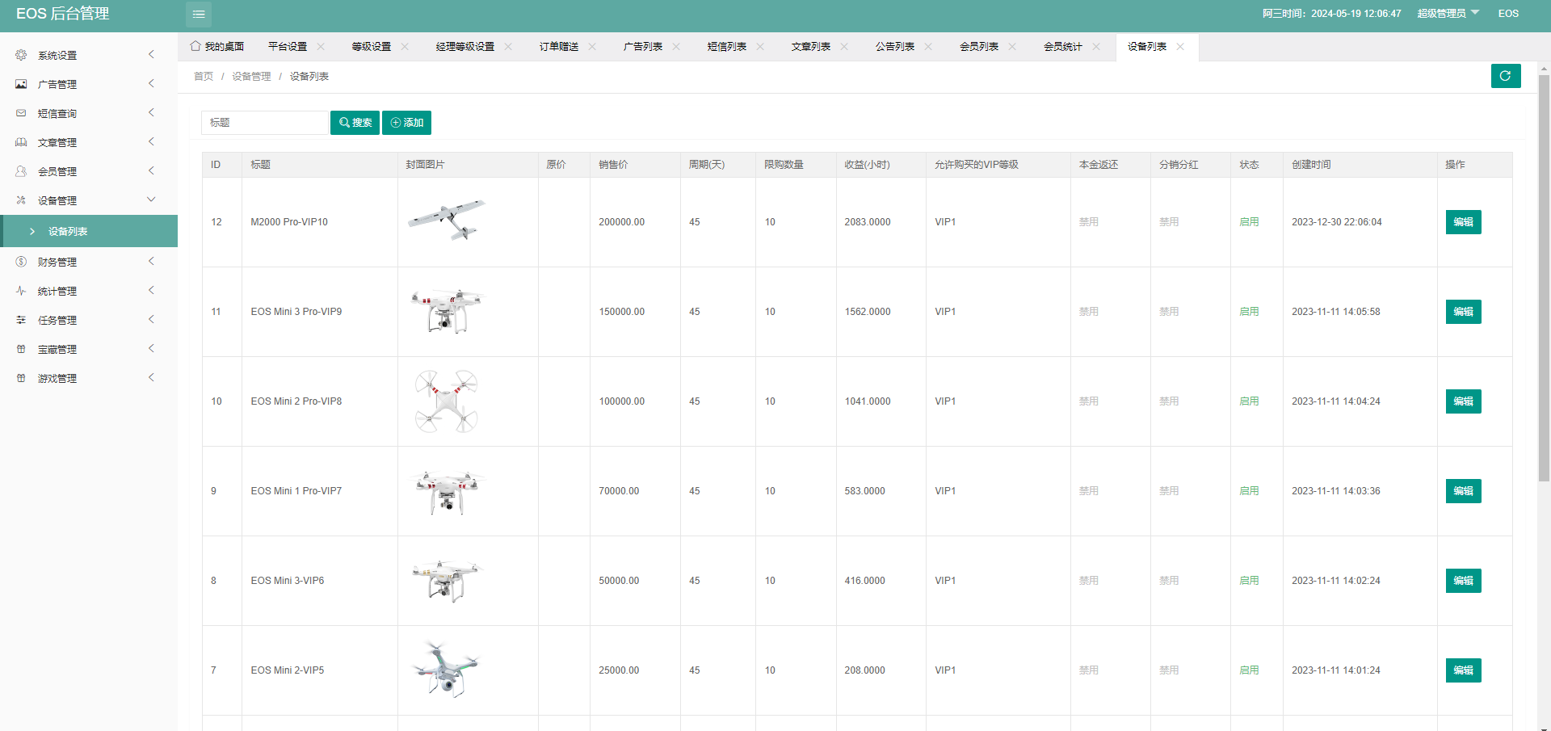1551x731 pixels.
Task: Toggle 状态 启用 for M2000 Pro-VIP10
Action: tap(1249, 222)
